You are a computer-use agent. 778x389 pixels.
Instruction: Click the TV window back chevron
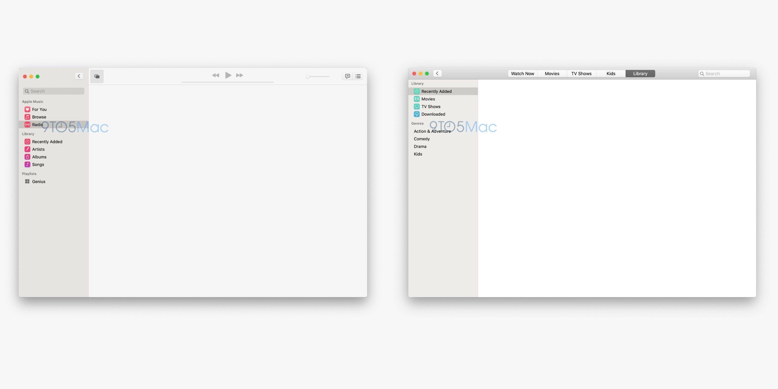[437, 73]
